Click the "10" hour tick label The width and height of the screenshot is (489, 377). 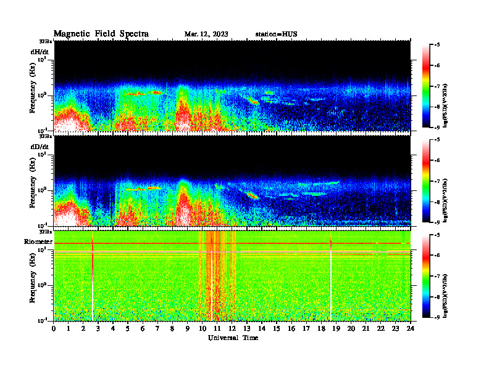[202, 329]
